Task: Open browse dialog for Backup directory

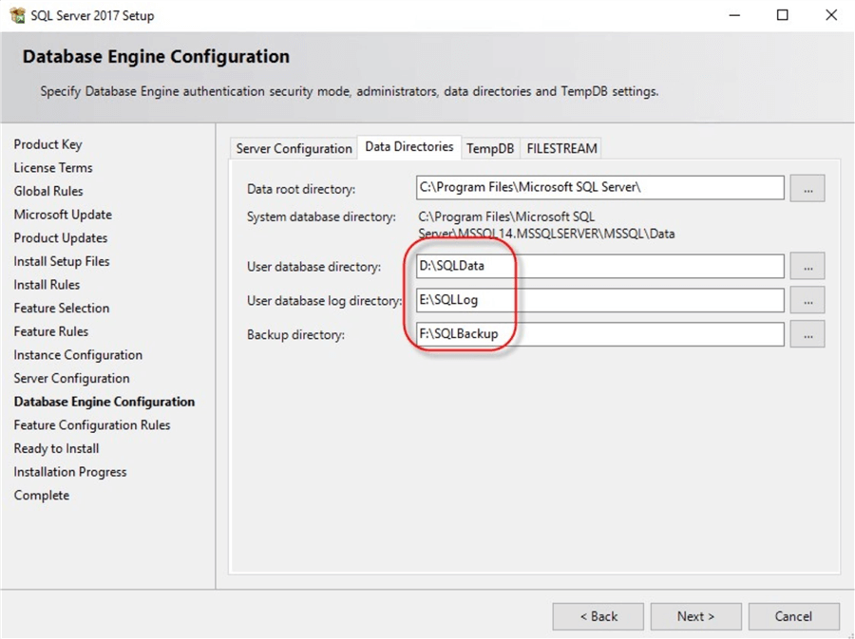Action: tap(807, 334)
